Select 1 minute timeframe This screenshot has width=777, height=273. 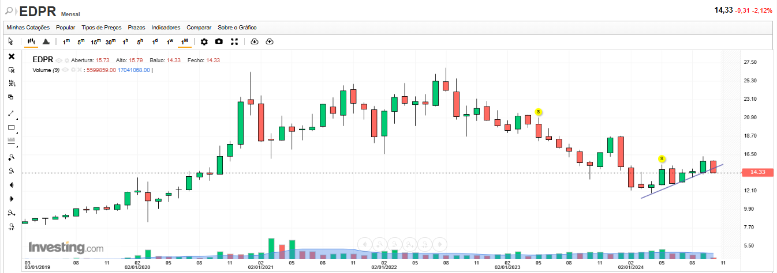(x=66, y=41)
